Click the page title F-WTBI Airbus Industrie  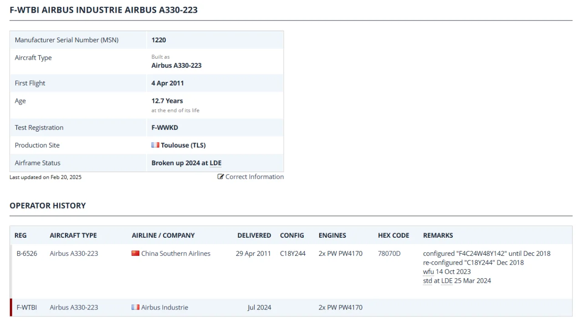(x=103, y=10)
